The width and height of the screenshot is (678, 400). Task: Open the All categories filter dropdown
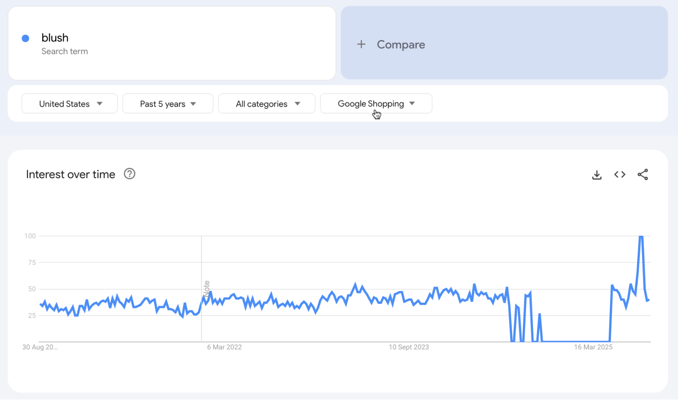coord(267,104)
